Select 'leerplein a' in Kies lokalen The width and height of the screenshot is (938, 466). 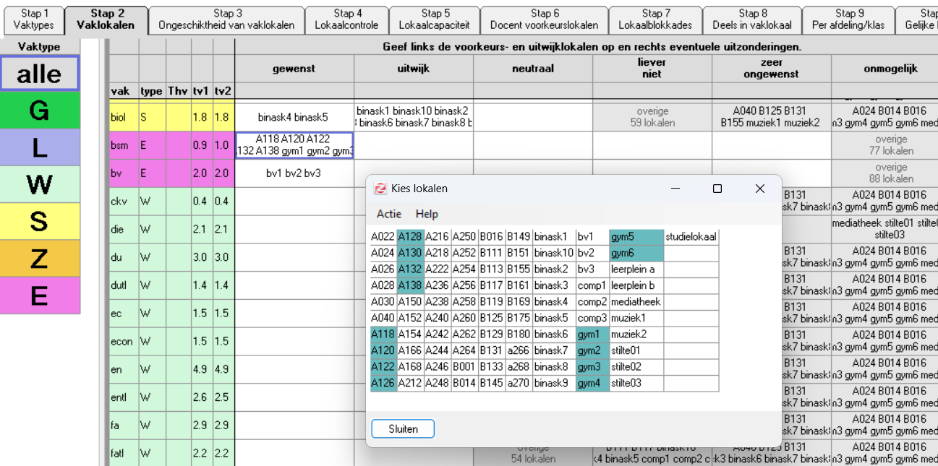[x=636, y=269]
